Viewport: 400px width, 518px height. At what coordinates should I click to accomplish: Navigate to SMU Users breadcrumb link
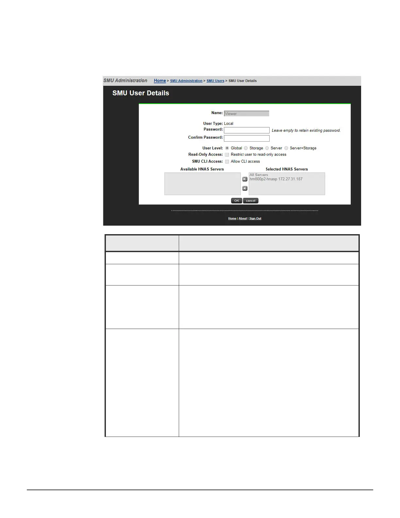tap(215, 81)
